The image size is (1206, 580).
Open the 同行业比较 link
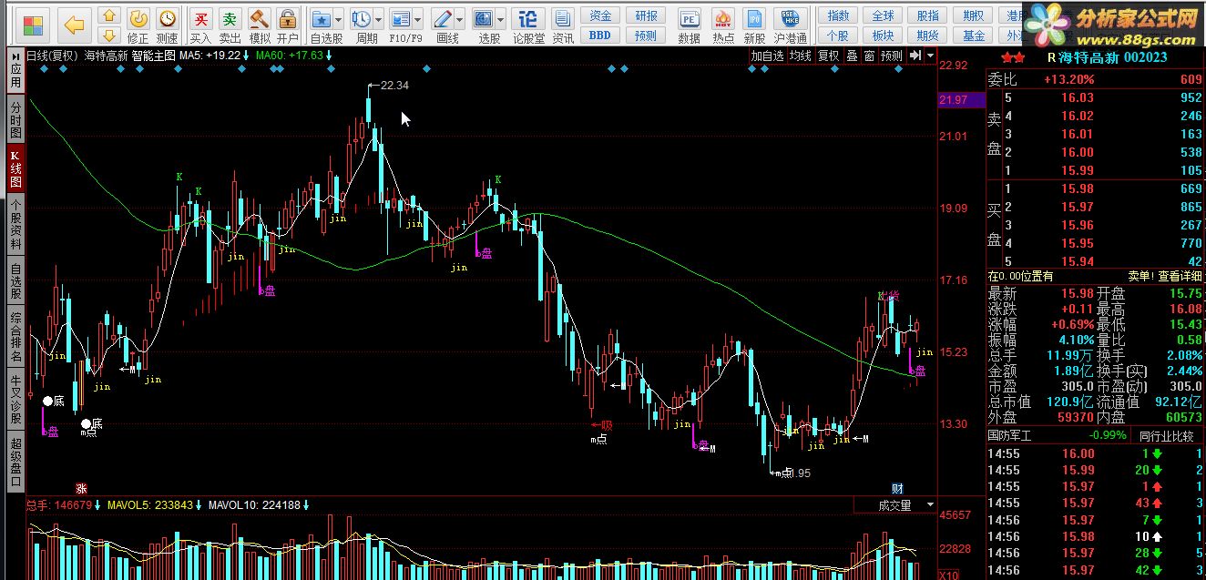click(x=1167, y=435)
